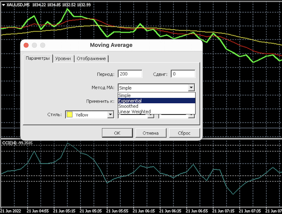Expand the Yellow color dropdown arrow
The width and height of the screenshot is (282, 214).
pos(110,115)
